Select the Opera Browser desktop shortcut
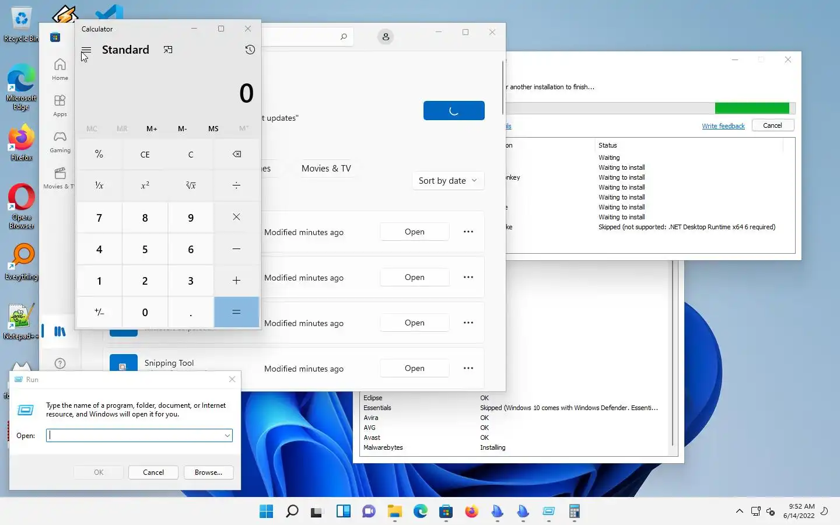 (22, 206)
